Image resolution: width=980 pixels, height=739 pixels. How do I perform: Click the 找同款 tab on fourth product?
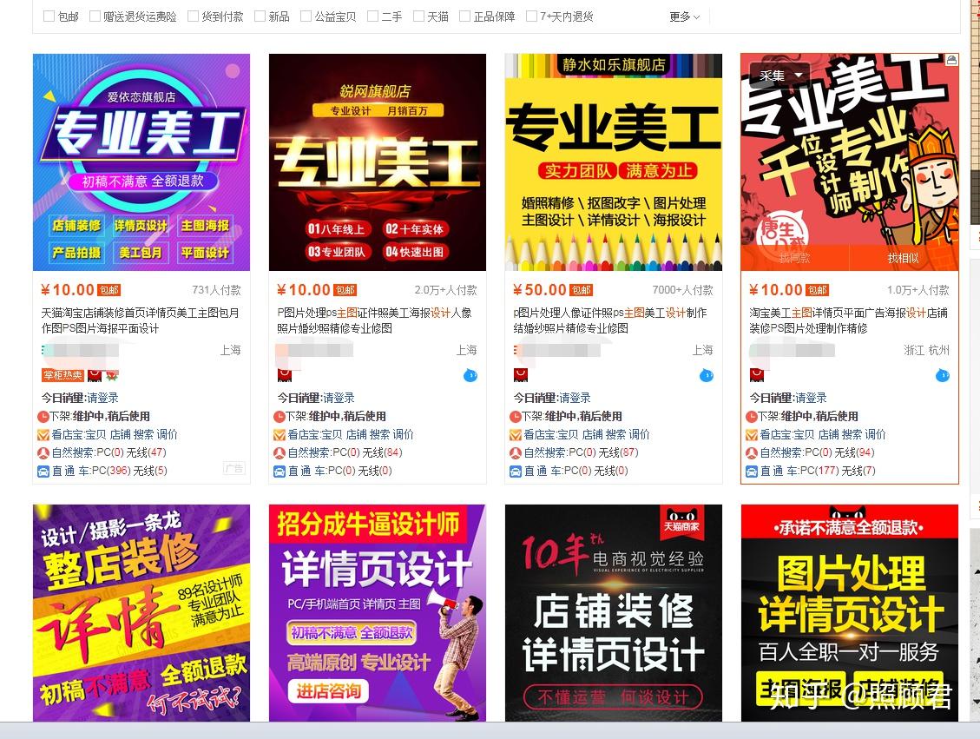795,258
